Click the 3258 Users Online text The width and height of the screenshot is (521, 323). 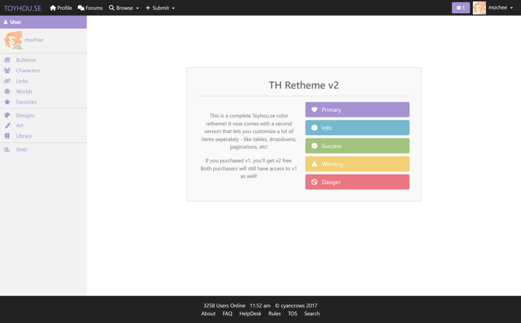[x=224, y=306]
